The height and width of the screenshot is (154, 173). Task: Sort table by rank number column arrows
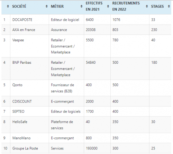[x=8, y=6]
